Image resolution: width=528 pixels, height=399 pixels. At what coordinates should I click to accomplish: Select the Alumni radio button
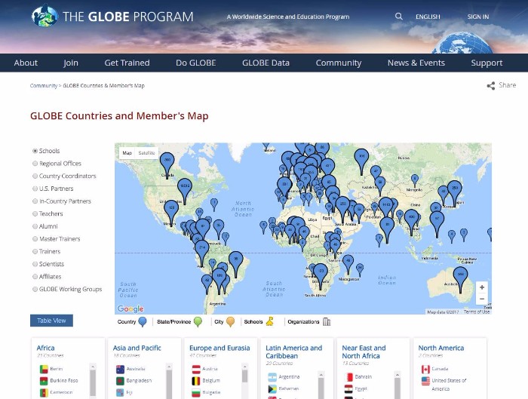[x=35, y=226]
